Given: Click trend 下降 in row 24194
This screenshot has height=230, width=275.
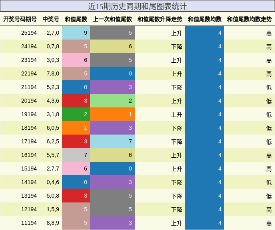Looking at the screenshot, I should pos(177,47).
